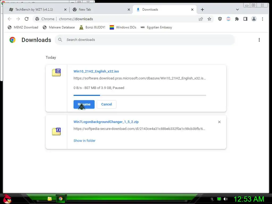Open Win7LogonBackgroundChanger_1_5_2.zip file link
272x204 pixels.
[106, 122]
